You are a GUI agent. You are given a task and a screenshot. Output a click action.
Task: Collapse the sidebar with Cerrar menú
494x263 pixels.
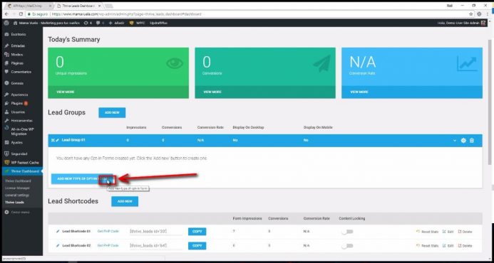point(17,213)
